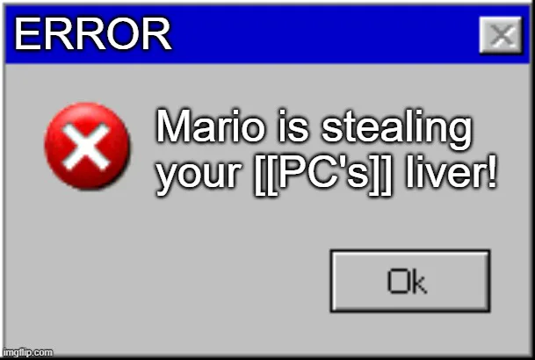
Task: Click the white cross inside the red icon
Action: [86, 147]
